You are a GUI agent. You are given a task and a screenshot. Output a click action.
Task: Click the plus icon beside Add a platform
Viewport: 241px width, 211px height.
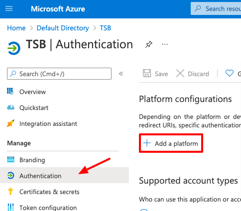[147, 143]
